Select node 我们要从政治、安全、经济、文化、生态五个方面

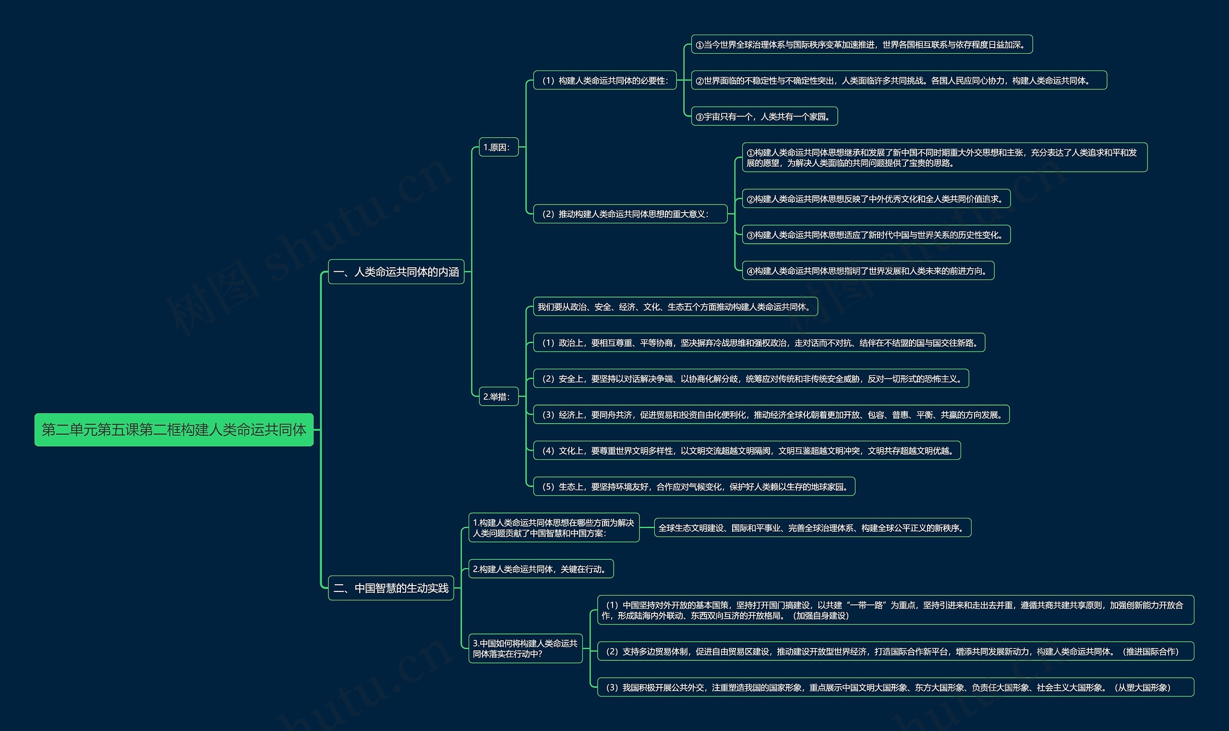[675, 306]
